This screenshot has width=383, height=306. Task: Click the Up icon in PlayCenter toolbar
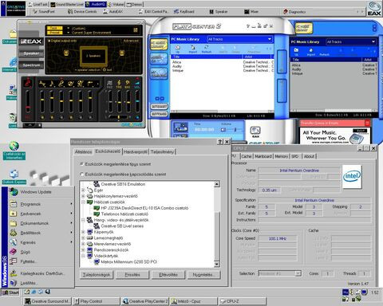[x=177, y=49]
